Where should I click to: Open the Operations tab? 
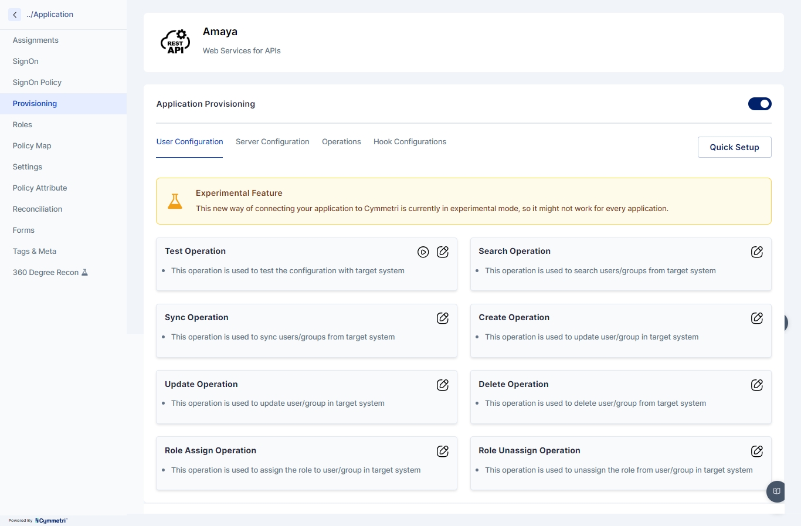pos(341,142)
